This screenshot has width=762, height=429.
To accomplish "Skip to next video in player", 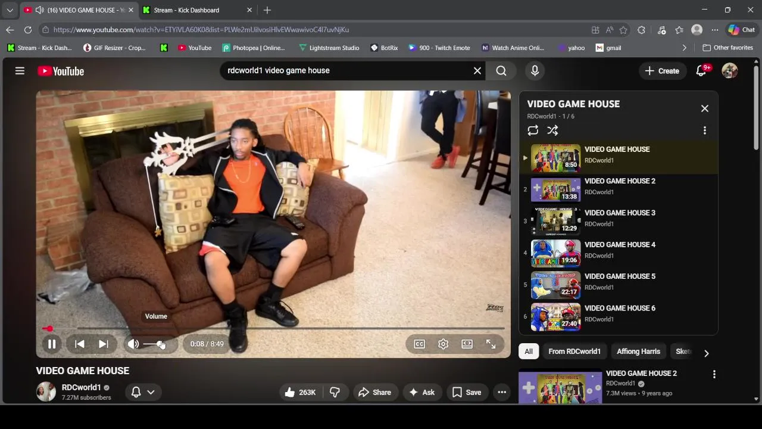I will point(103,344).
